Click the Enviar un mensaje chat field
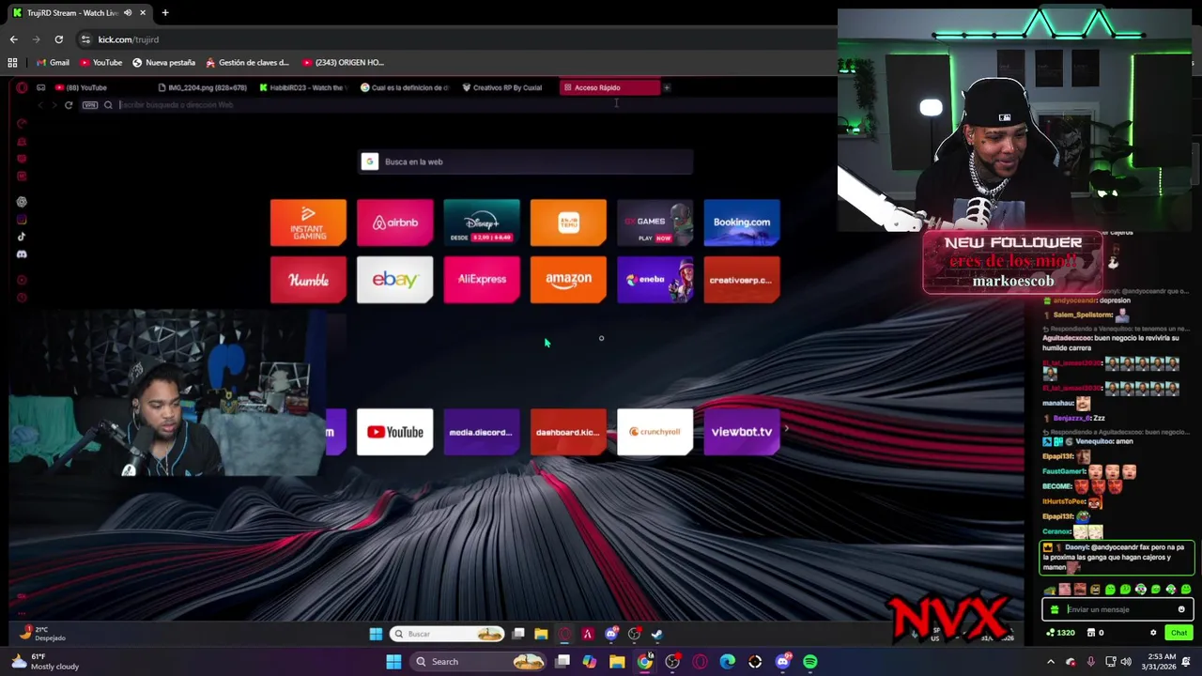The height and width of the screenshot is (676, 1202). (1117, 609)
